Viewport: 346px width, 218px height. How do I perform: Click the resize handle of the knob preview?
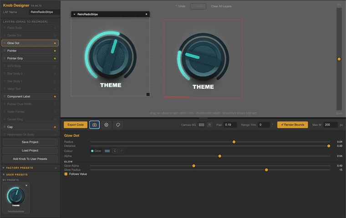tap(148, 95)
